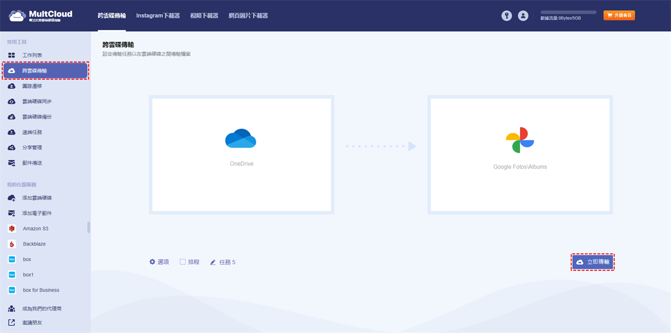Click 成為我們的代理商 link
The width and height of the screenshot is (671, 333).
pos(42,308)
